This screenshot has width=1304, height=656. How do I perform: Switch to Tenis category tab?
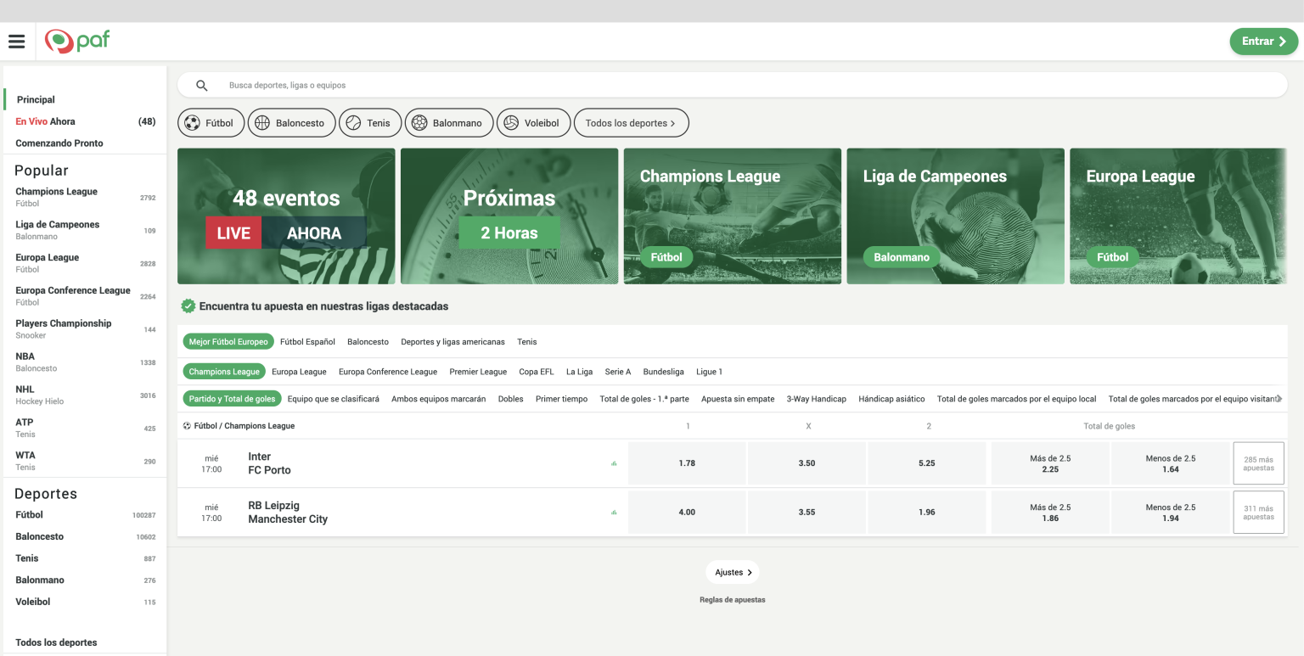tap(527, 342)
